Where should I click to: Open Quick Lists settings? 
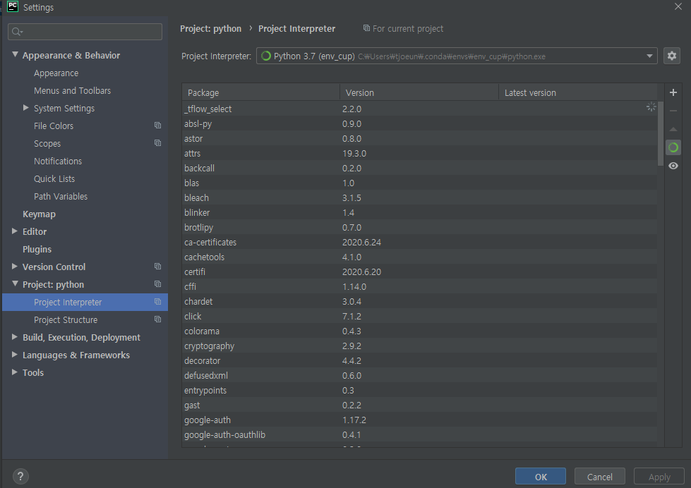click(54, 179)
